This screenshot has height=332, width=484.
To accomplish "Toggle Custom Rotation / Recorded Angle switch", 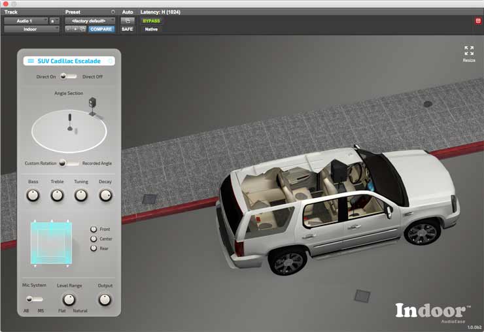I will coord(69,163).
